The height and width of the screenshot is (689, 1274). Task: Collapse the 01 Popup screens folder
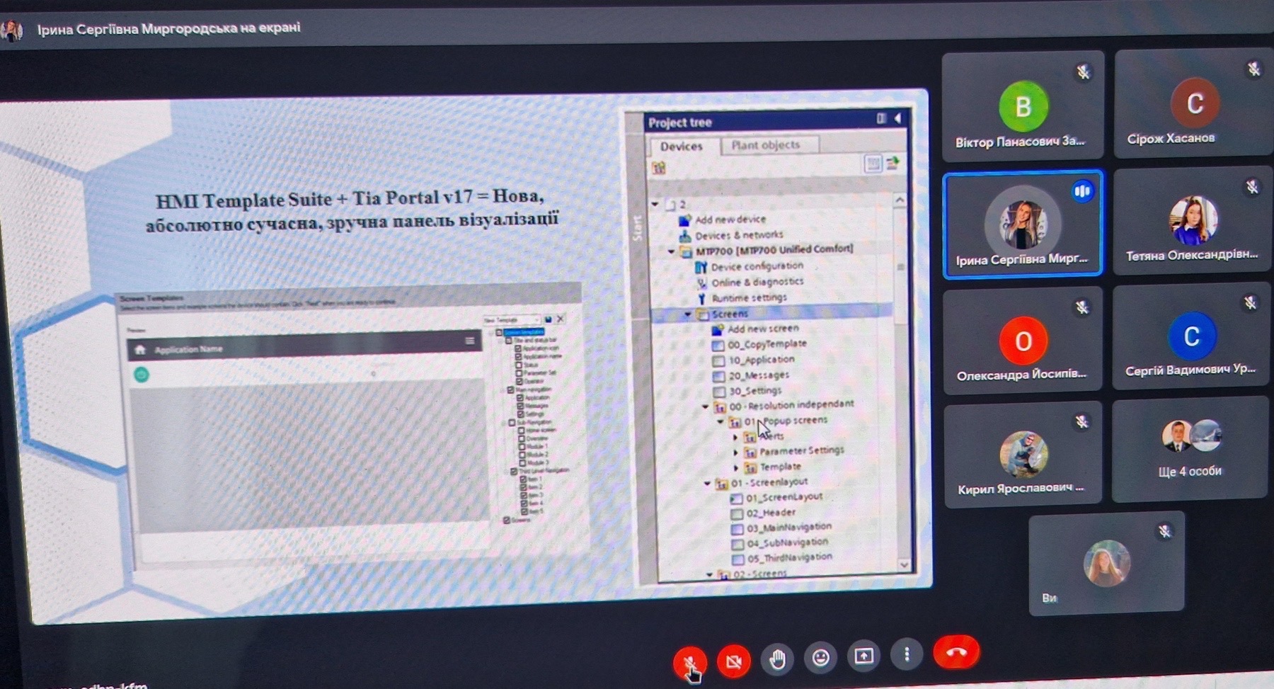(721, 422)
